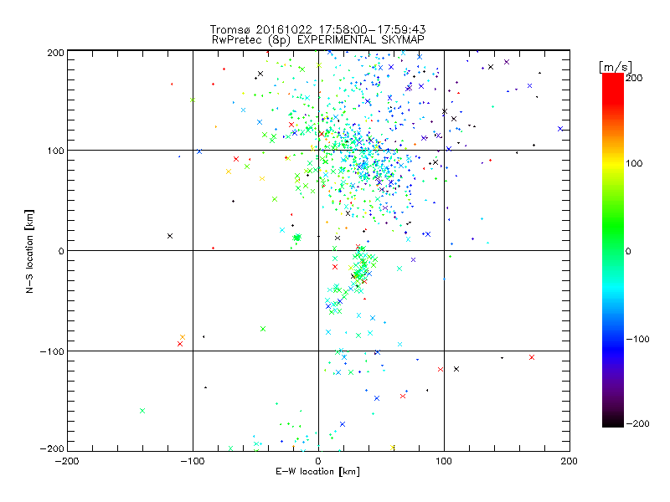Click the y-axis tick label '200'
This screenshot has width=670, height=502.
[55, 53]
